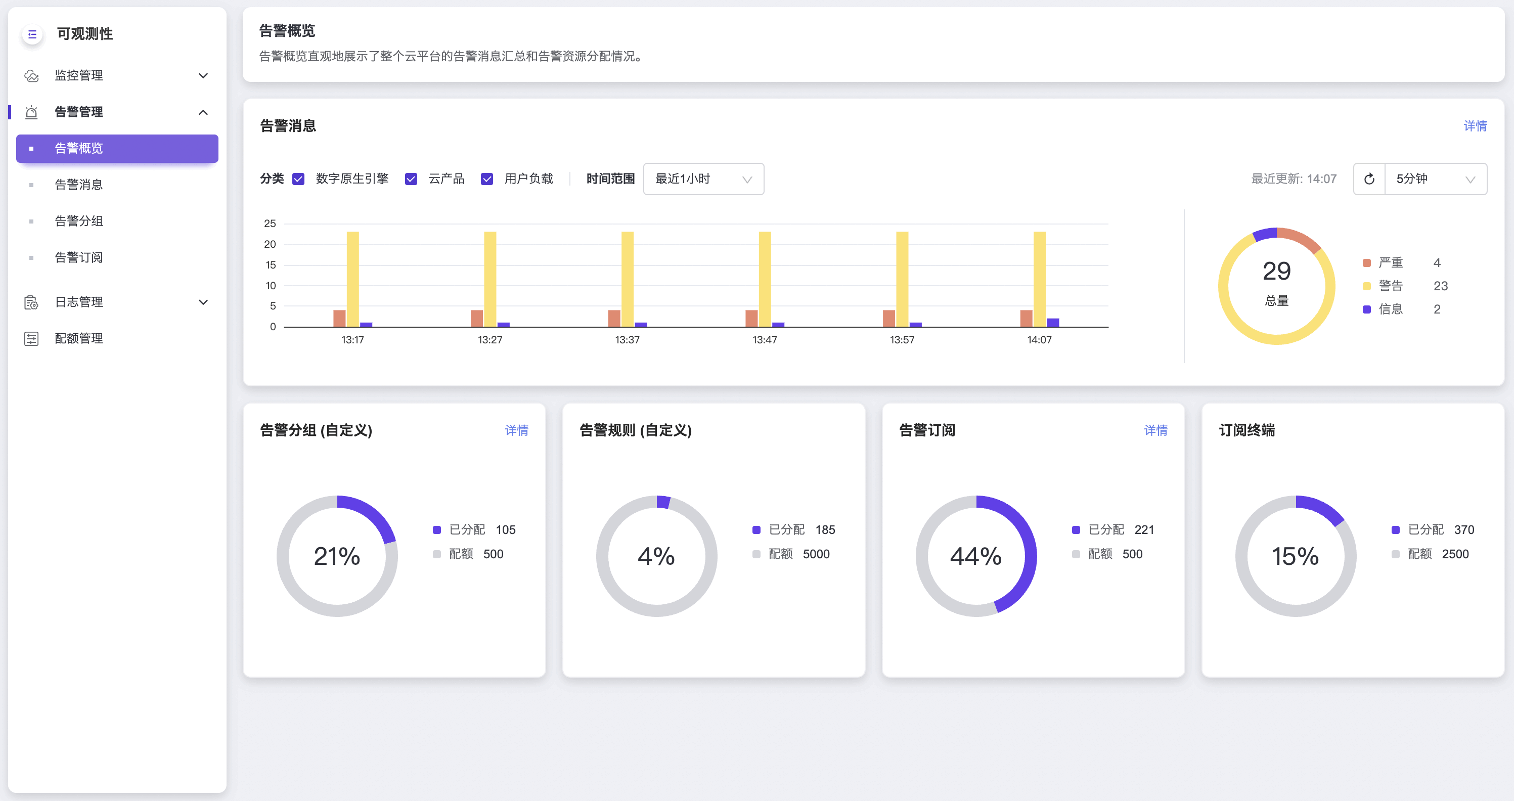The height and width of the screenshot is (801, 1514).
Task: Expand the 监控管理 menu chevron
Action: pyautogui.click(x=203, y=76)
